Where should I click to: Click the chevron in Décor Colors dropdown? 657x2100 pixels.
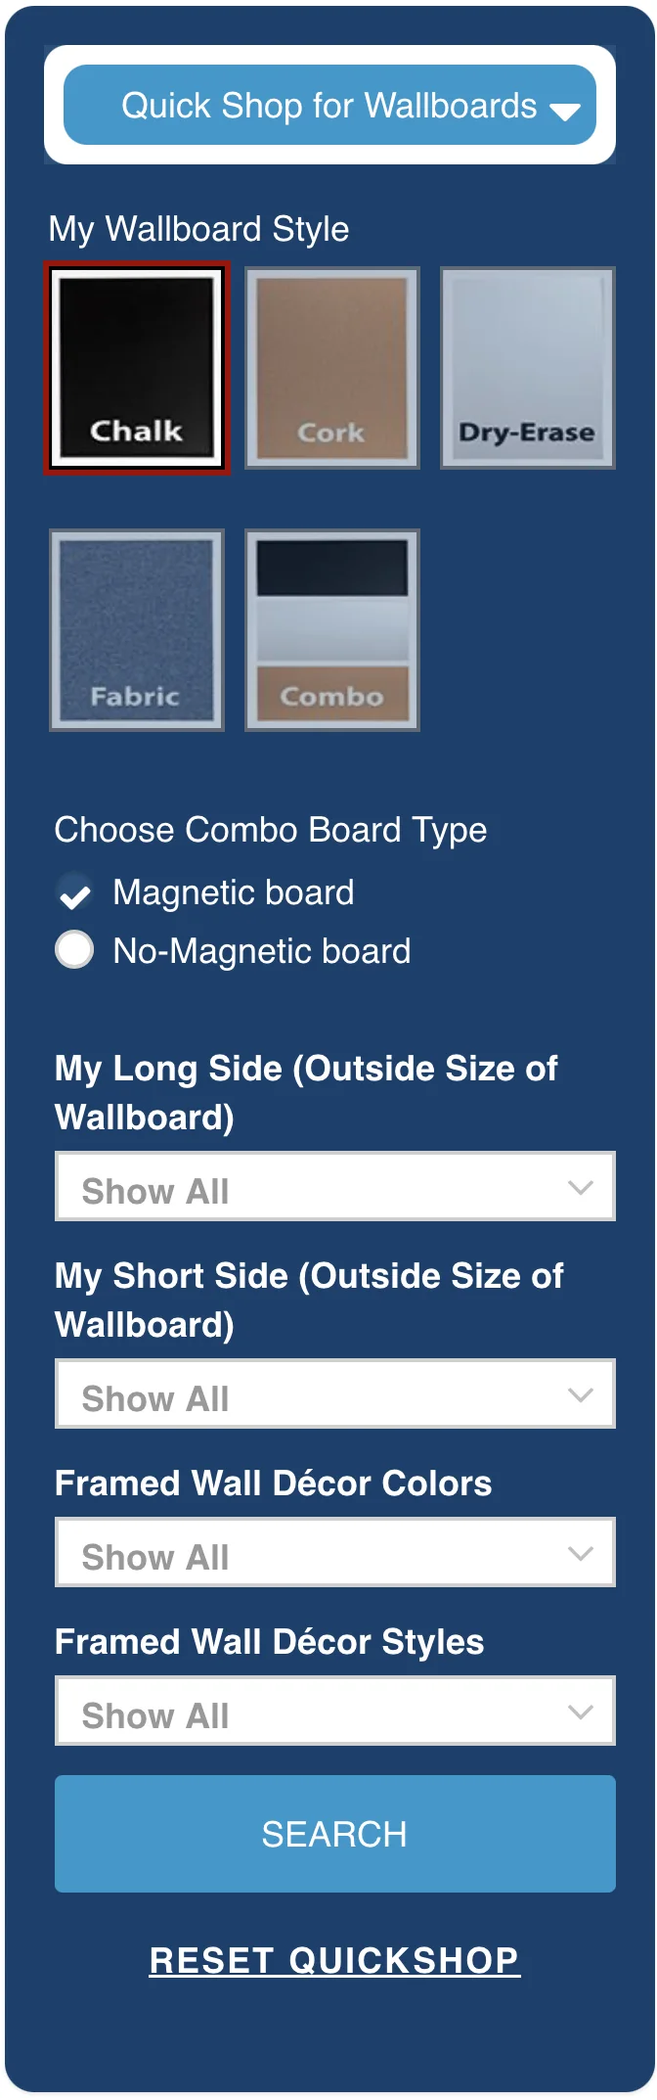[x=581, y=1553]
